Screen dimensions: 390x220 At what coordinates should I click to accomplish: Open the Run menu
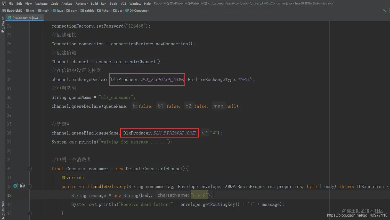click(x=103, y=4)
